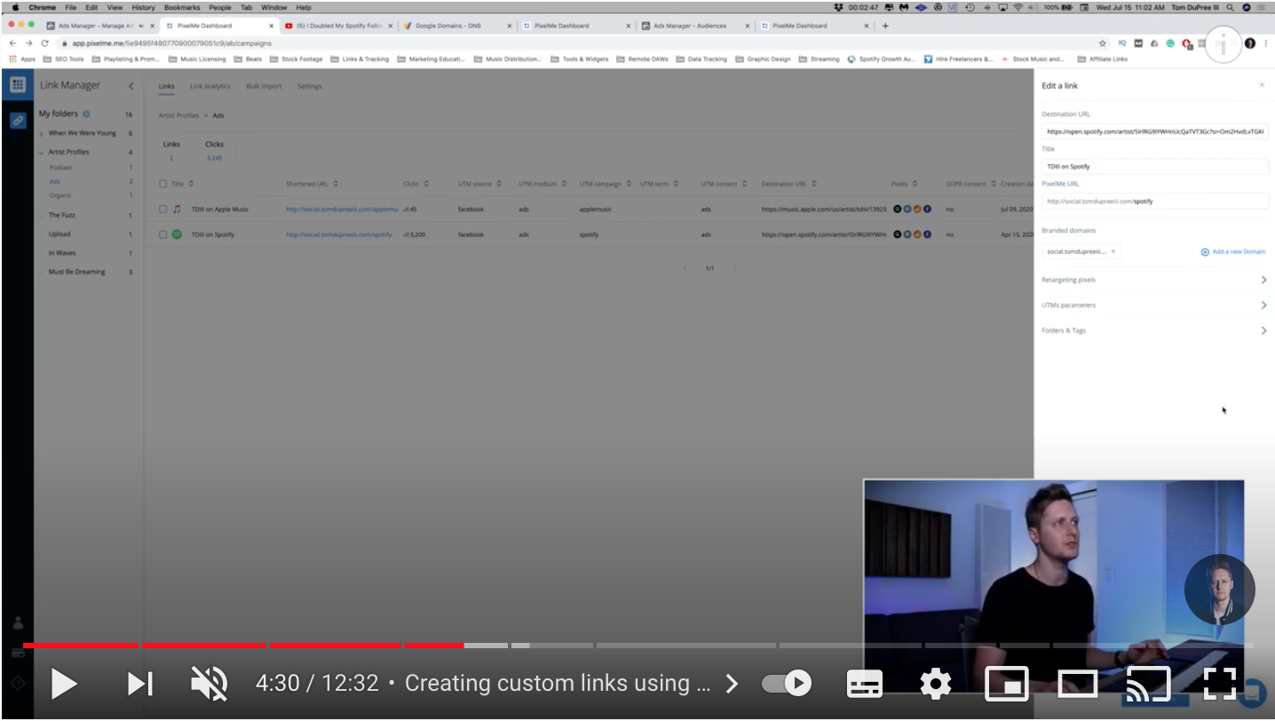Seek on the red video progress bar
The width and height of the screenshot is (1275, 721).
point(243,645)
